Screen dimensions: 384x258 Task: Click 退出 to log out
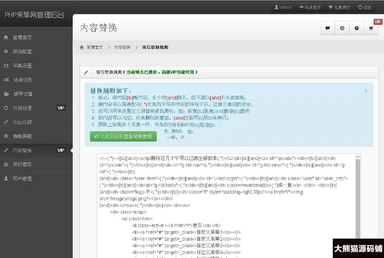[x=365, y=7]
